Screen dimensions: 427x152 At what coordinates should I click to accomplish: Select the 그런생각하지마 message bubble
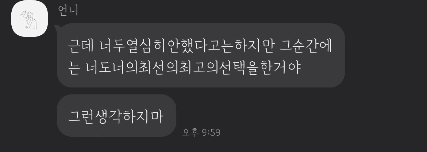(x=116, y=116)
